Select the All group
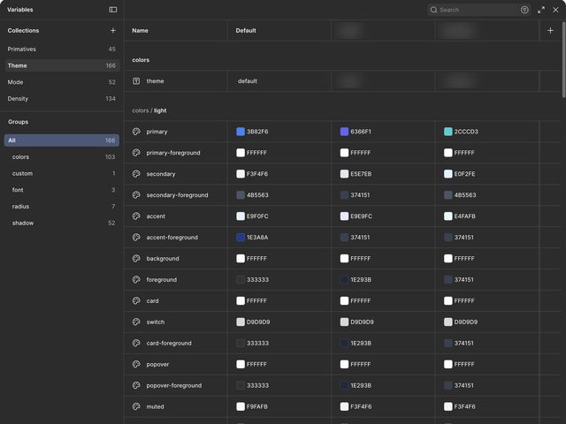The height and width of the screenshot is (424, 566). (62, 140)
